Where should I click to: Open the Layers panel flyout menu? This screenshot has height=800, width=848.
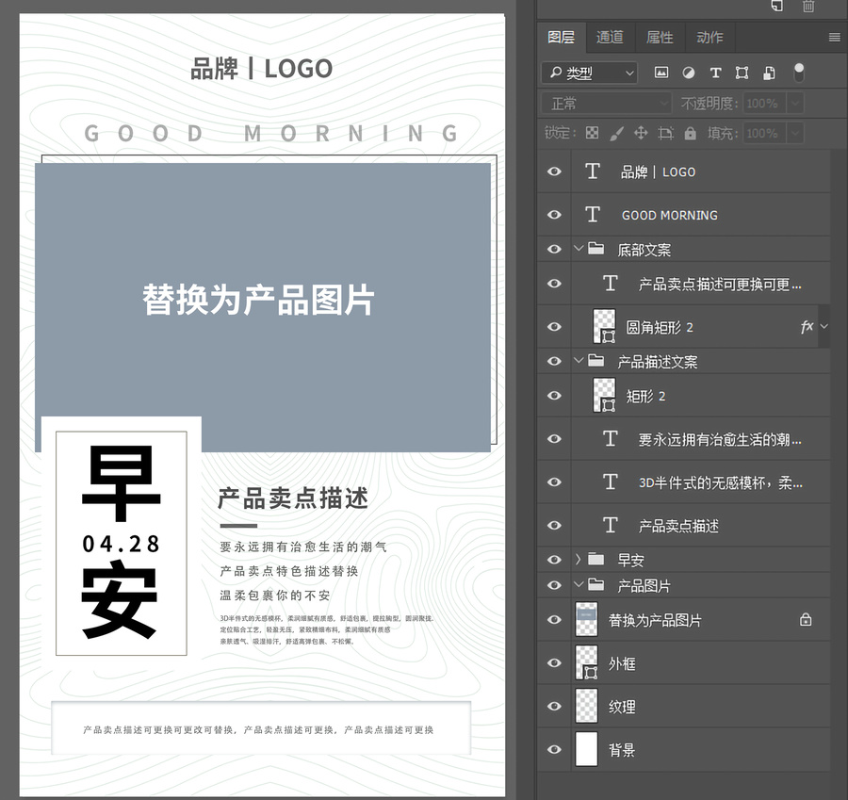click(x=835, y=38)
